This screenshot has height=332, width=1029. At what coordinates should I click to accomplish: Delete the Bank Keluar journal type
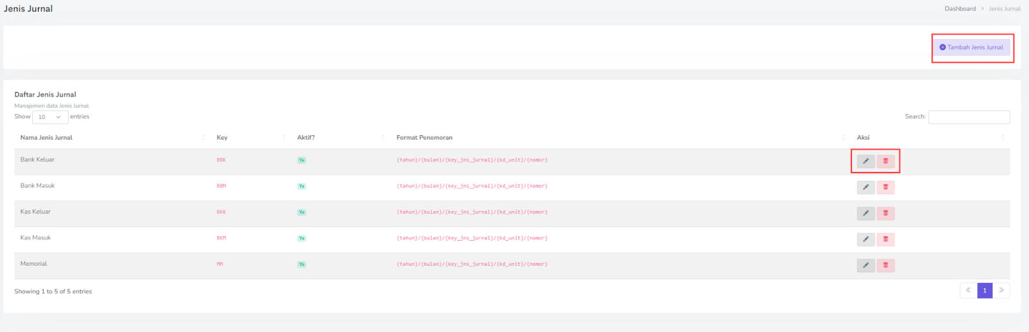pyautogui.click(x=886, y=161)
